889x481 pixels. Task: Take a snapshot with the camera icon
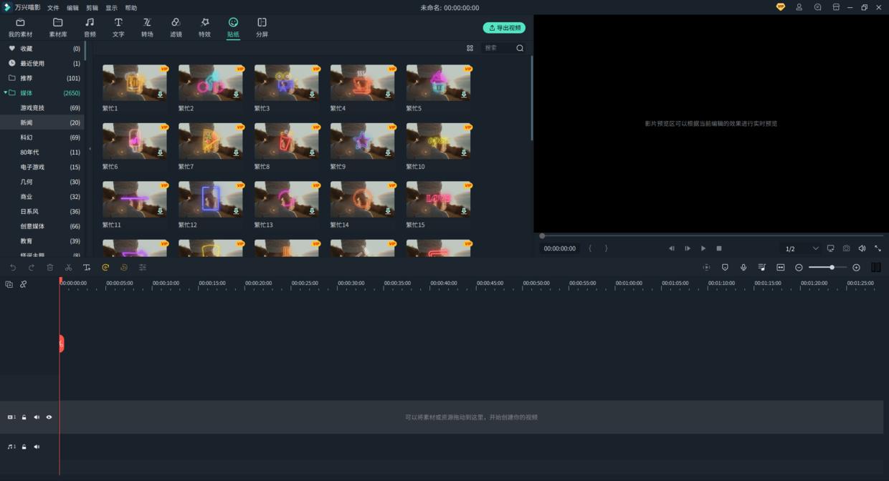coord(846,248)
